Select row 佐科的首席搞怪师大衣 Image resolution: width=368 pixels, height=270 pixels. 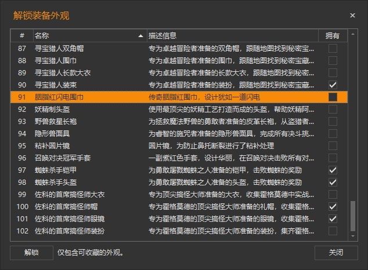click(179, 195)
